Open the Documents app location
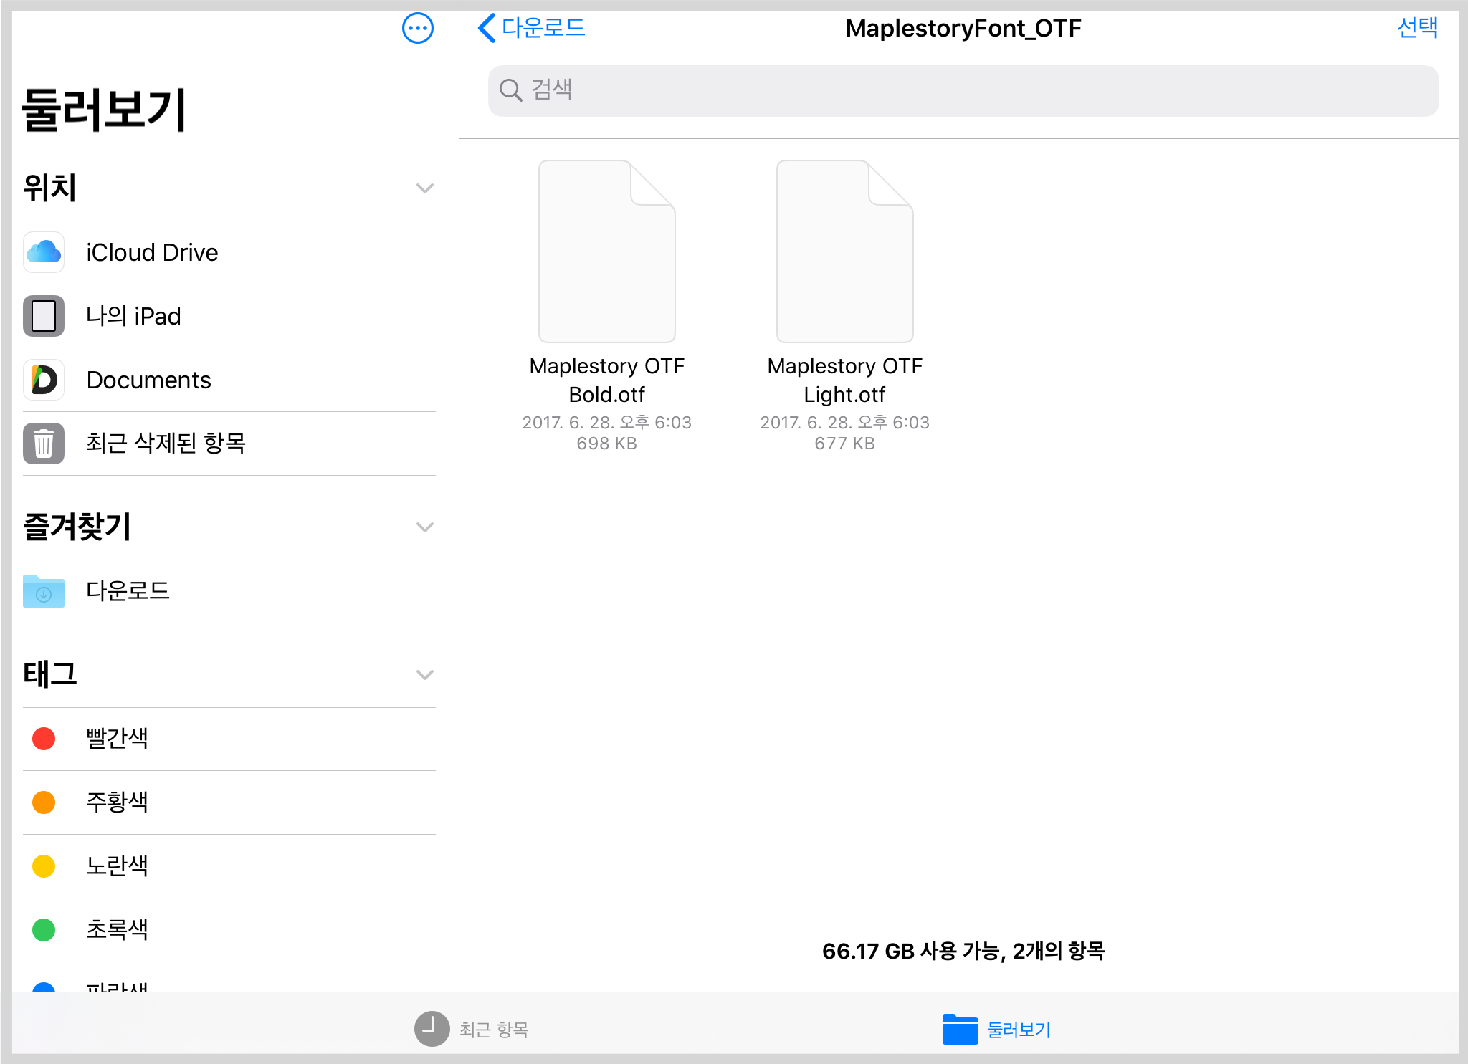Viewport: 1468px width, 1064px height. [x=148, y=380]
